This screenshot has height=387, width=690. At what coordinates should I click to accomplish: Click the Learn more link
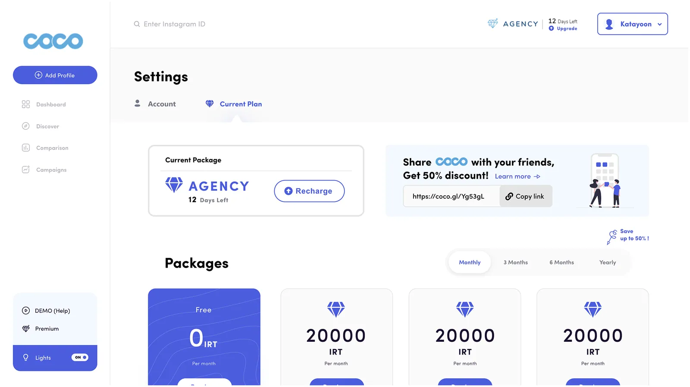tap(517, 176)
